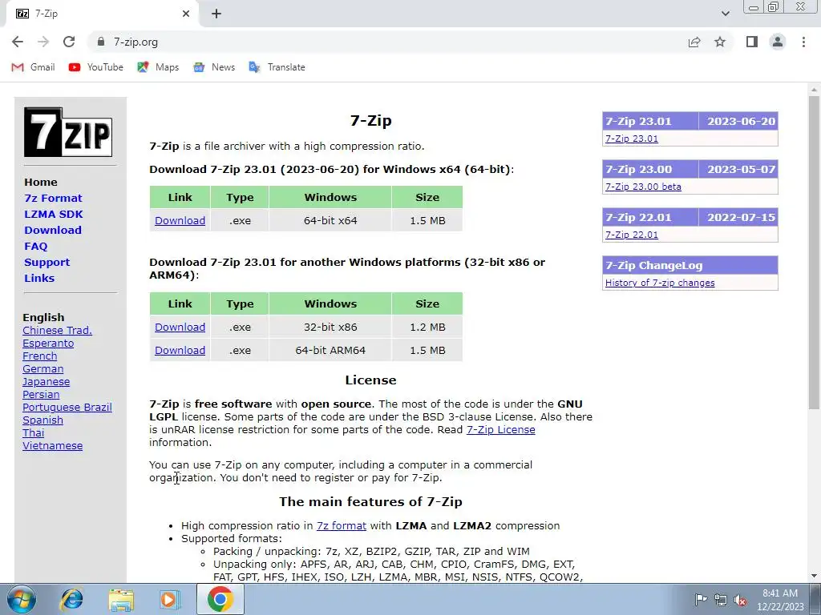Click the 7-Zip ChangeLog header
821x615 pixels.
coord(690,266)
